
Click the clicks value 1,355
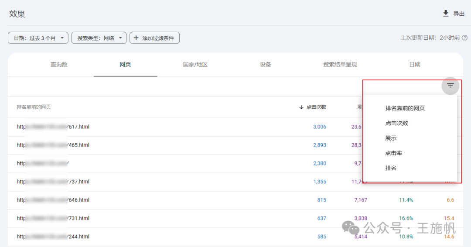tap(320, 182)
